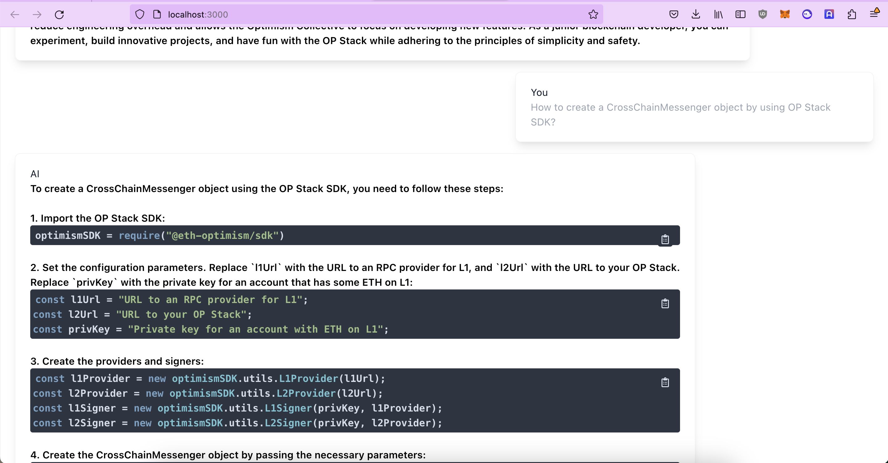
Task: Open the MetaMask fox extension
Action: [785, 14]
